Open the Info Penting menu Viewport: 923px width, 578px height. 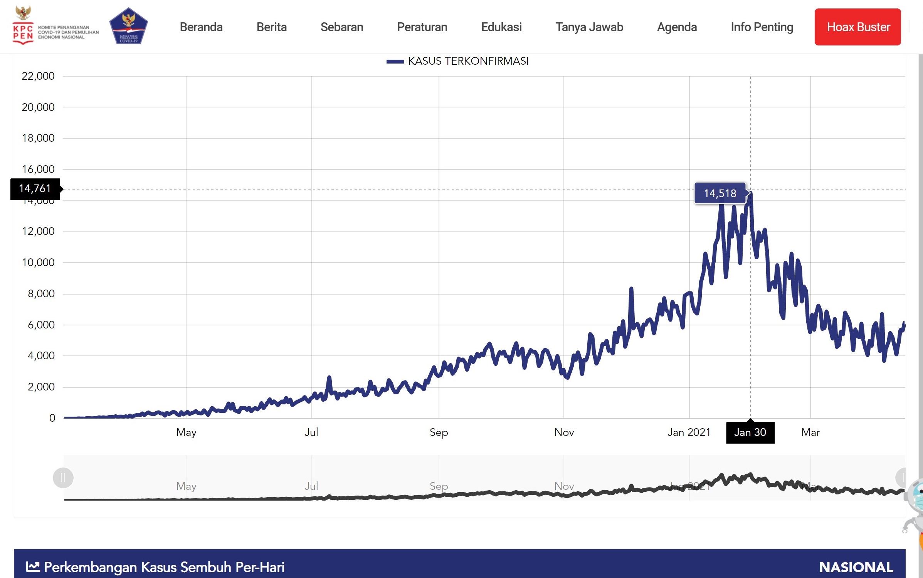(762, 27)
